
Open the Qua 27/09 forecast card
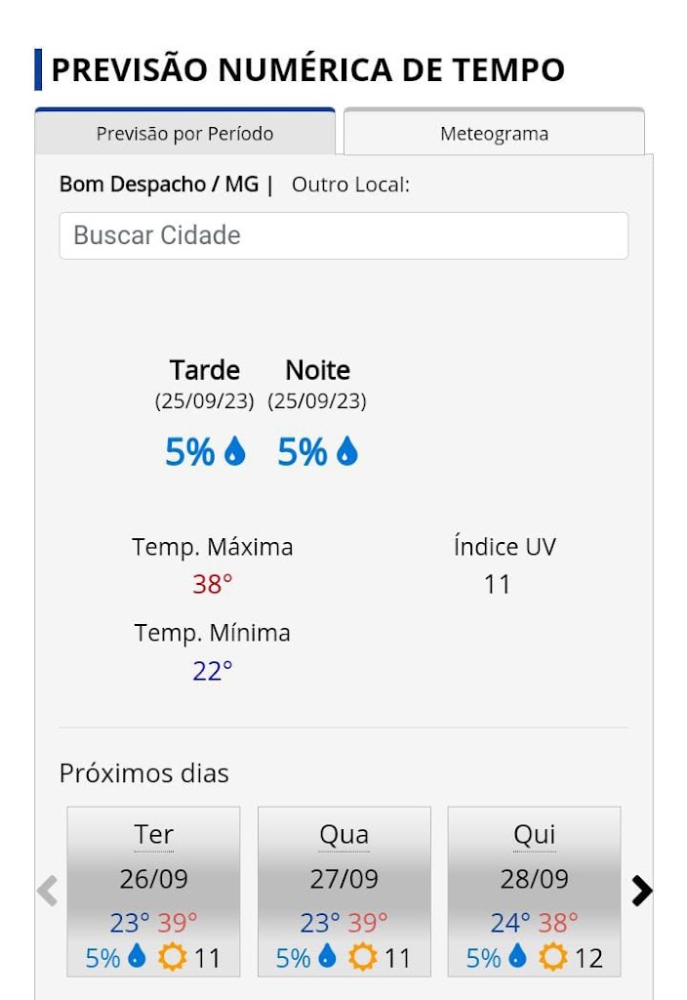pyautogui.click(x=343, y=879)
